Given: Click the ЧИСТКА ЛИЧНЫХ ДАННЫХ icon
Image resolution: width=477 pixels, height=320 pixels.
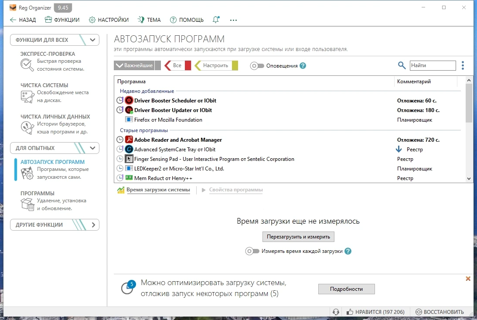Looking at the screenshot, I should [27, 128].
